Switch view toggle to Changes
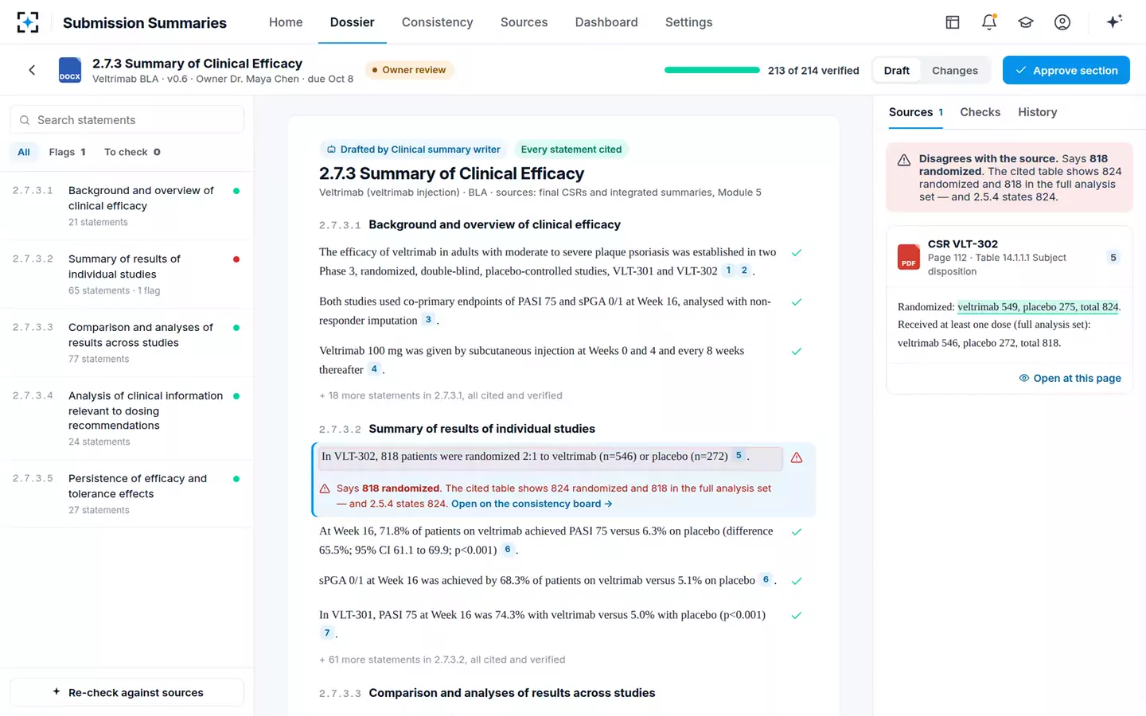1146x716 pixels. pos(954,71)
